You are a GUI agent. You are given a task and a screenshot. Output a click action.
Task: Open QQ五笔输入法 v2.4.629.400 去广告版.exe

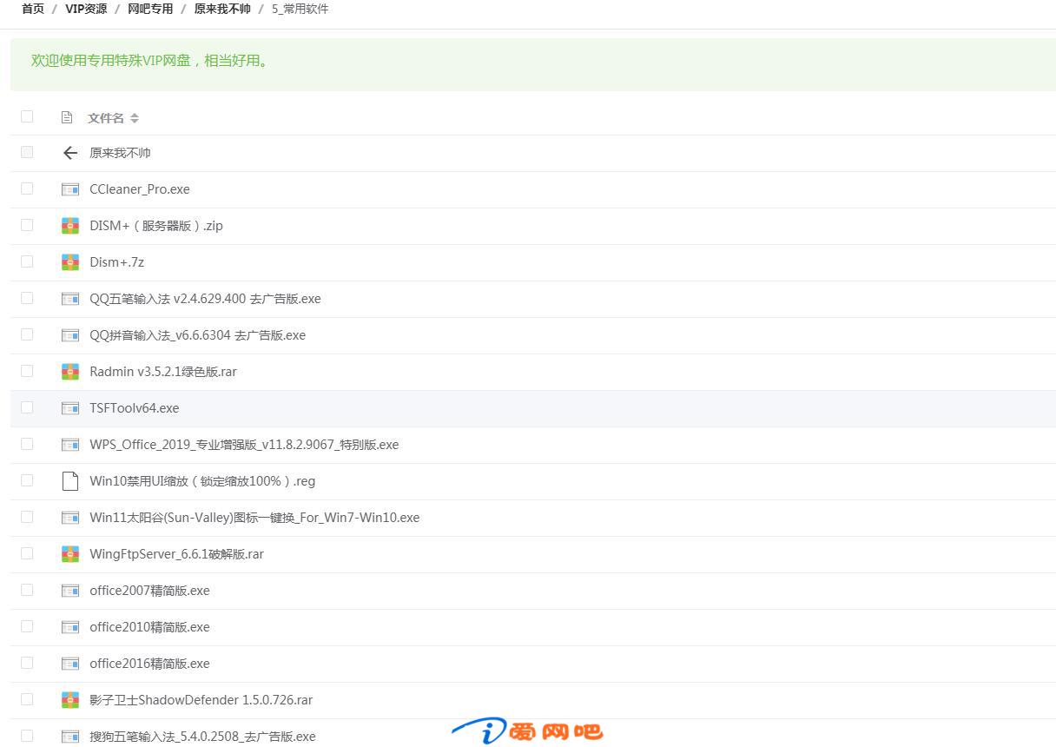tap(205, 299)
